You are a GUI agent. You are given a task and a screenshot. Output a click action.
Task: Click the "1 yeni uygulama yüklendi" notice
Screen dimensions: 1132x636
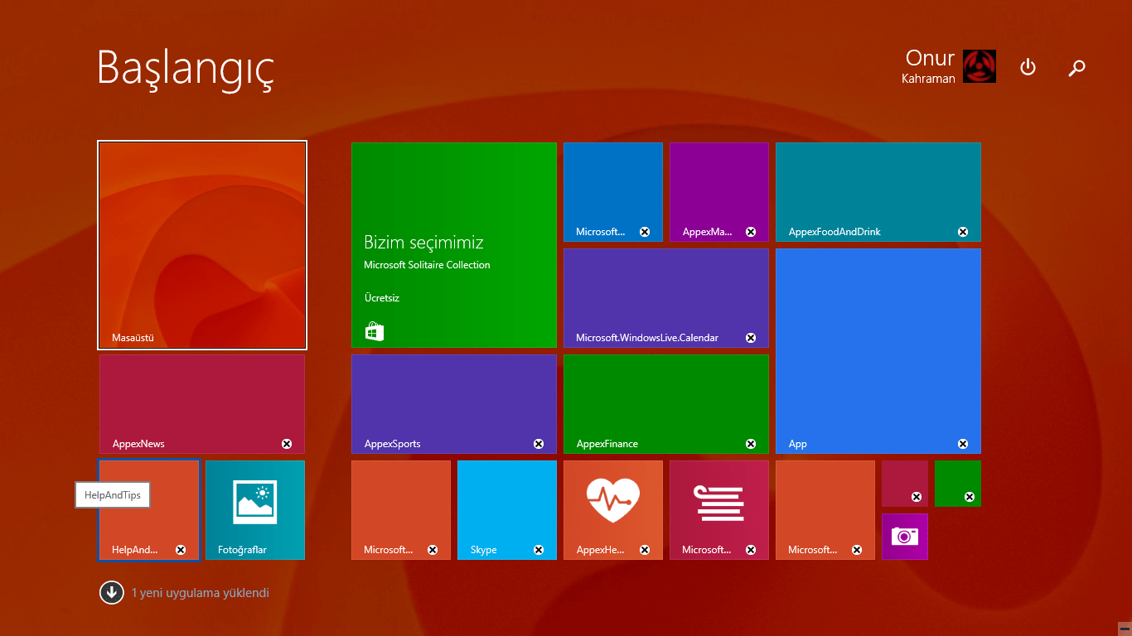pyautogui.click(x=201, y=593)
